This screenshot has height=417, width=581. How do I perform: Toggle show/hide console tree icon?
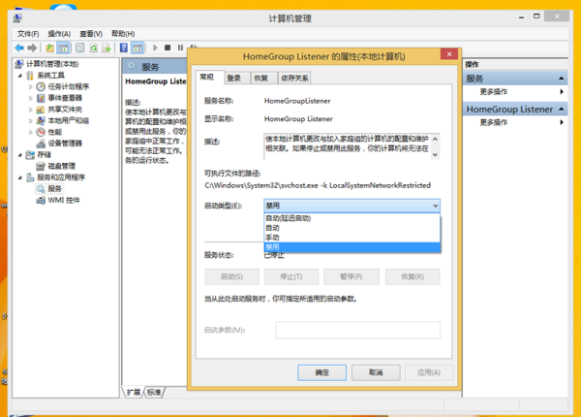(63, 48)
